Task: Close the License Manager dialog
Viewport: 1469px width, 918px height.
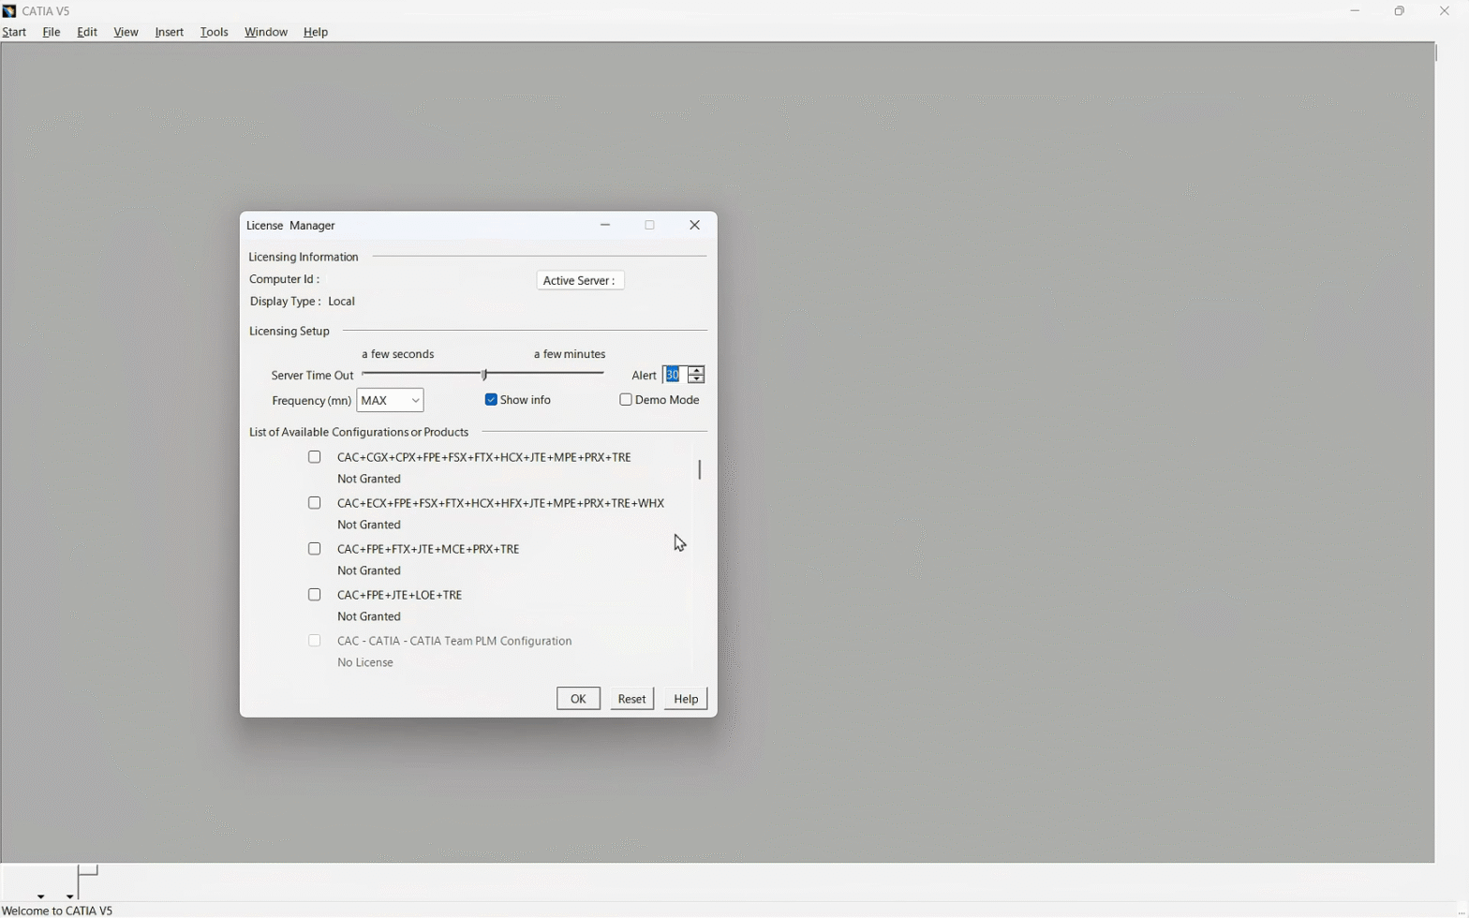Action: coord(694,225)
